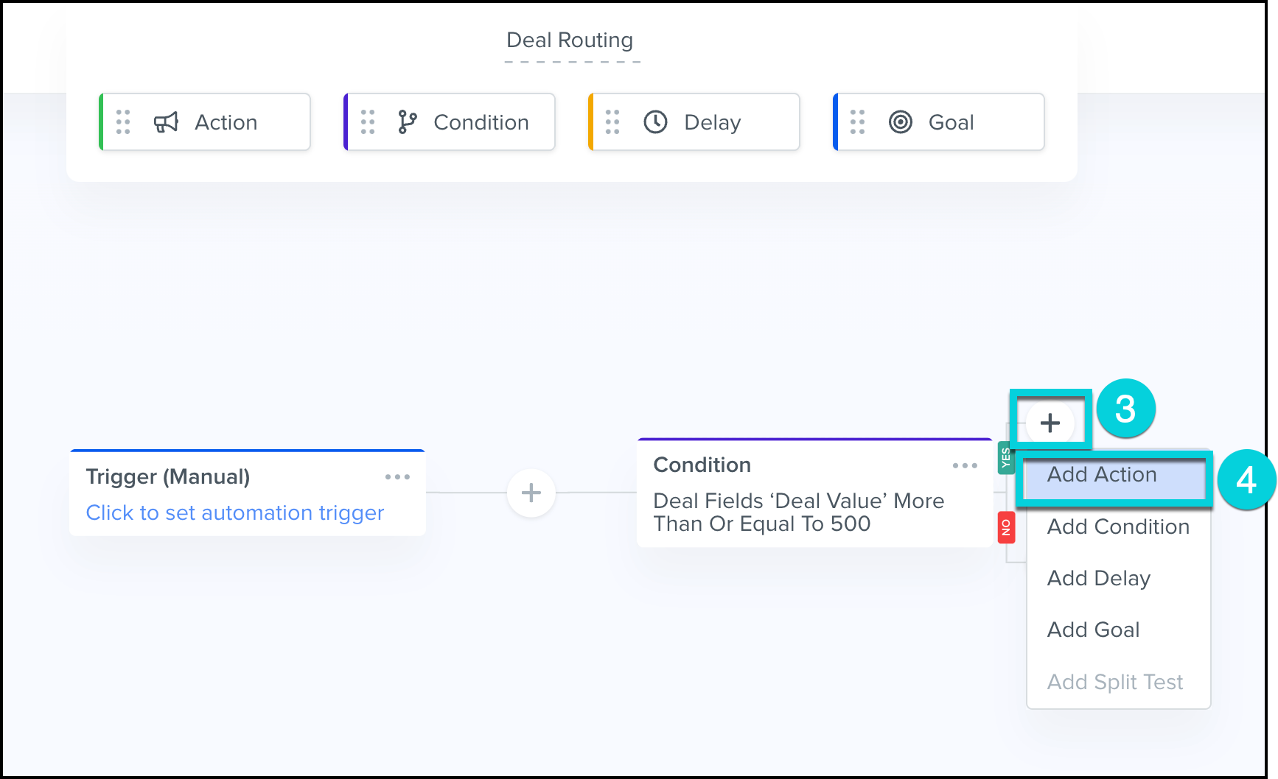
Task: Choose Add Goal in the popup menu
Action: point(1093,630)
